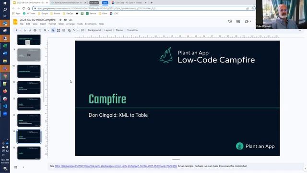Open the Windows Start menu

5,3
